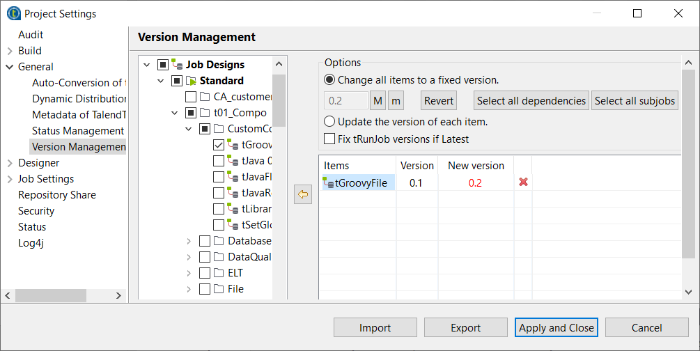Open Status Management settings page
The width and height of the screenshot is (700, 351).
pyautogui.click(x=77, y=131)
